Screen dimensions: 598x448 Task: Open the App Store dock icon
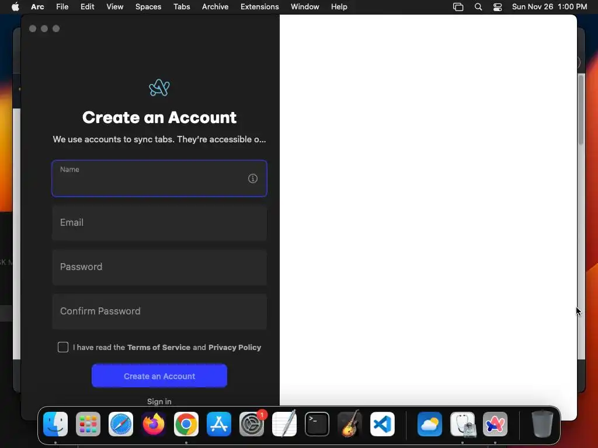[x=219, y=423]
